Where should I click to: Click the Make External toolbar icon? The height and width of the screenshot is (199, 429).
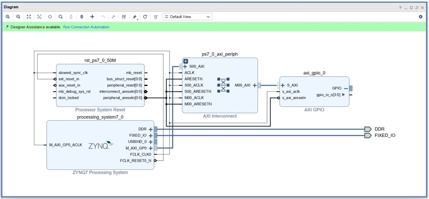[x=103, y=17]
